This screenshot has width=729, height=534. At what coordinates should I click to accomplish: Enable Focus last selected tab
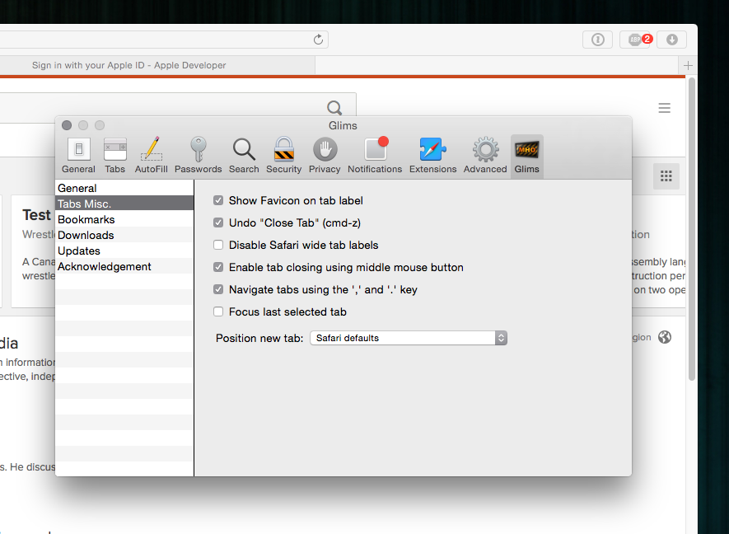coord(218,311)
